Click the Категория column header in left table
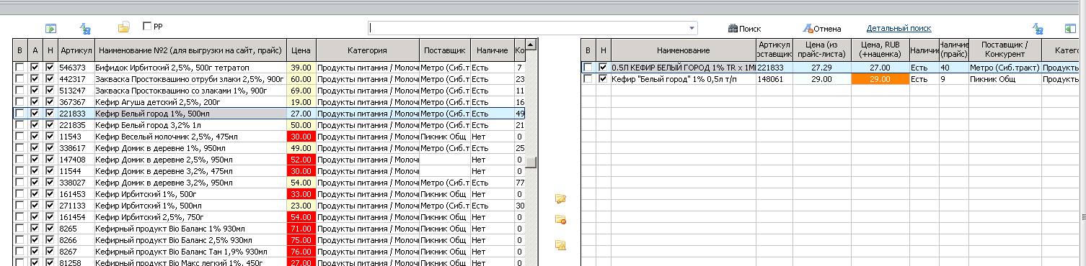This screenshot has width=1086, height=266. tap(367, 50)
